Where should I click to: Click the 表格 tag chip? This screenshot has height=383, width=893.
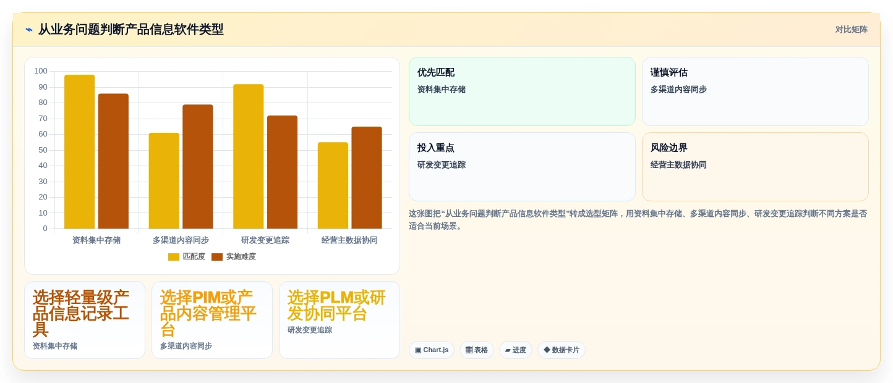(x=477, y=350)
